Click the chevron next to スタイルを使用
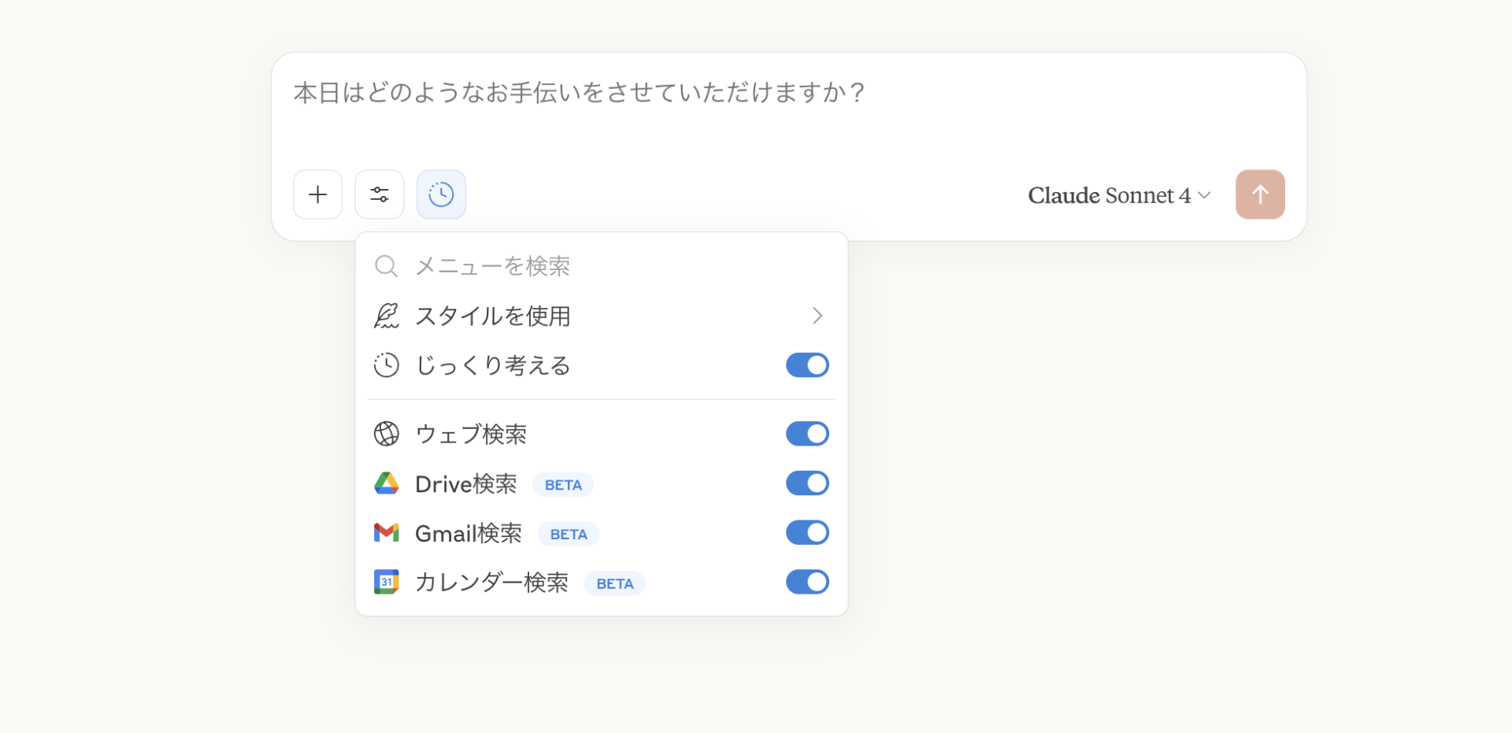 click(817, 316)
